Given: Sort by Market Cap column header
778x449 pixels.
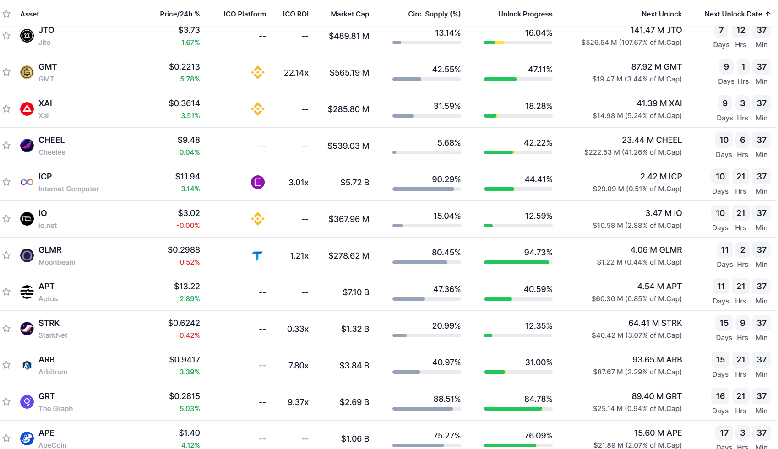Looking at the screenshot, I should [350, 14].
